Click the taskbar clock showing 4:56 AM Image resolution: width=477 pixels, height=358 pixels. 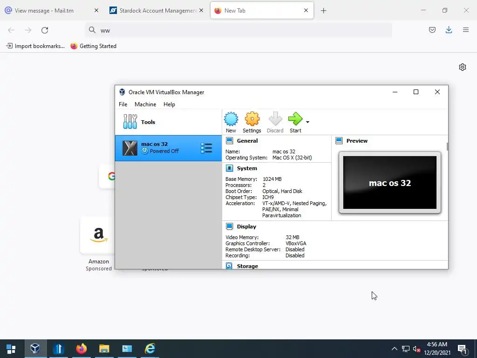point(437,349)
